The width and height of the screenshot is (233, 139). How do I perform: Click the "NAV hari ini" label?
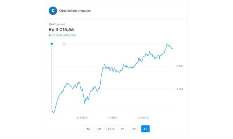57,24
